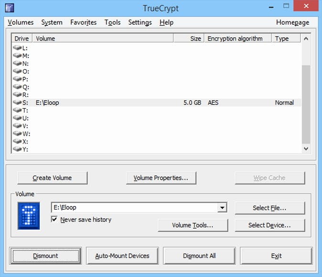The width and height of the screenshot is (322, 277).
Task: Select the M: drive icon
Action: [x=17, y=55]
